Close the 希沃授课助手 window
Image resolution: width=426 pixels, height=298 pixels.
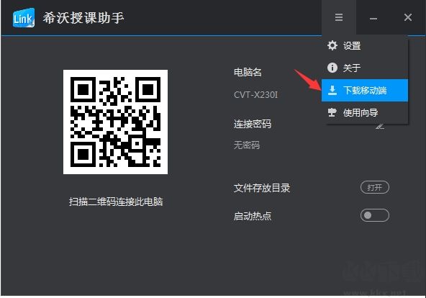pos(408,18)
